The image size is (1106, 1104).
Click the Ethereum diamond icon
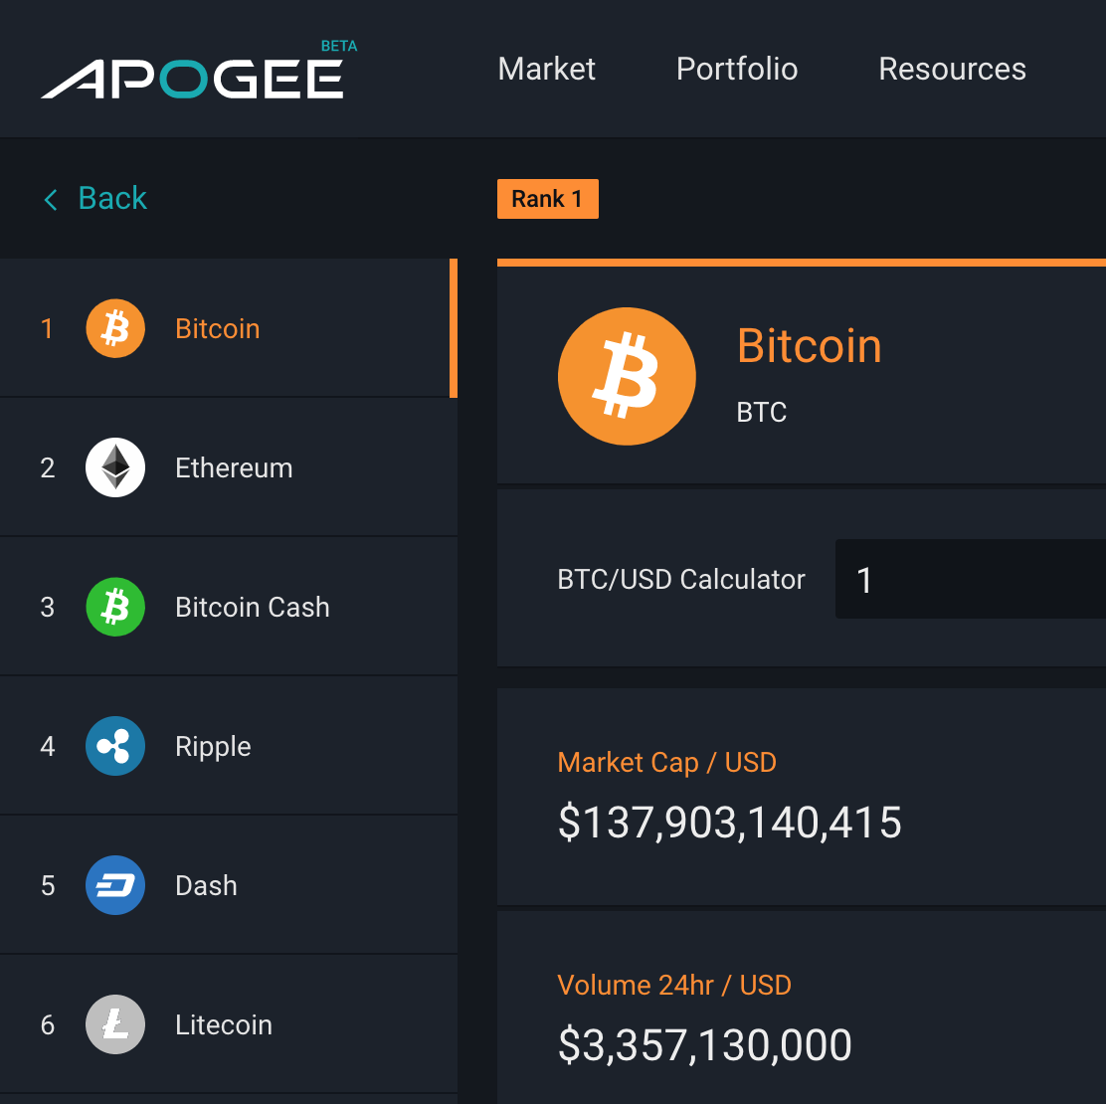coord(115,467)
